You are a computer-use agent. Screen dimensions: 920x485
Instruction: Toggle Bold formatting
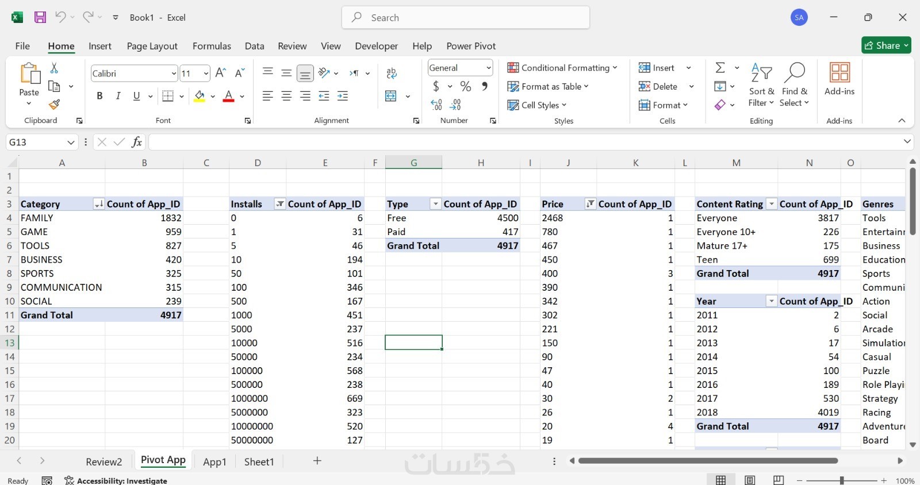[x=99, y=96]
